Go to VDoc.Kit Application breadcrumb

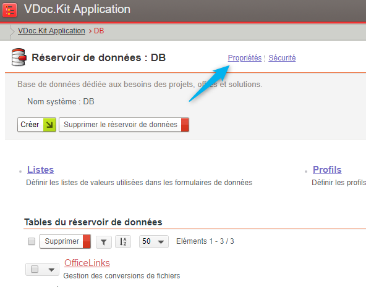[x=51, y=31]
